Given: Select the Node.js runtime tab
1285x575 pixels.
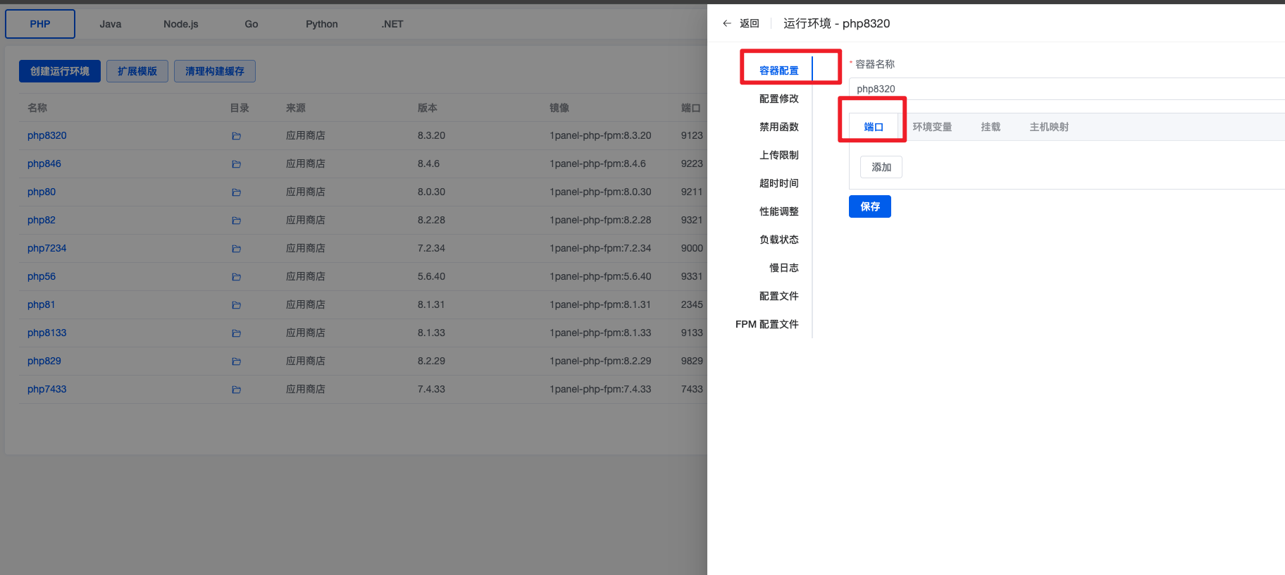Looking at the screenshot, I should click(x=181, y=24).
